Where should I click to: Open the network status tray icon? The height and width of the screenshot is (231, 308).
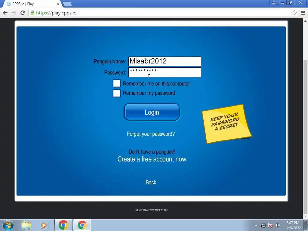click(x=263, y=225)
